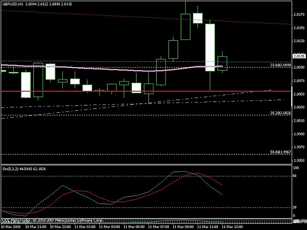307x230 pixels.
Task: Select the 38.2@2.0026 Fibonacci level label
Action: click(x=280, y=113)
